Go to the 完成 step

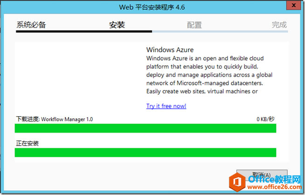pyautogui.click(x=279, y=25)
